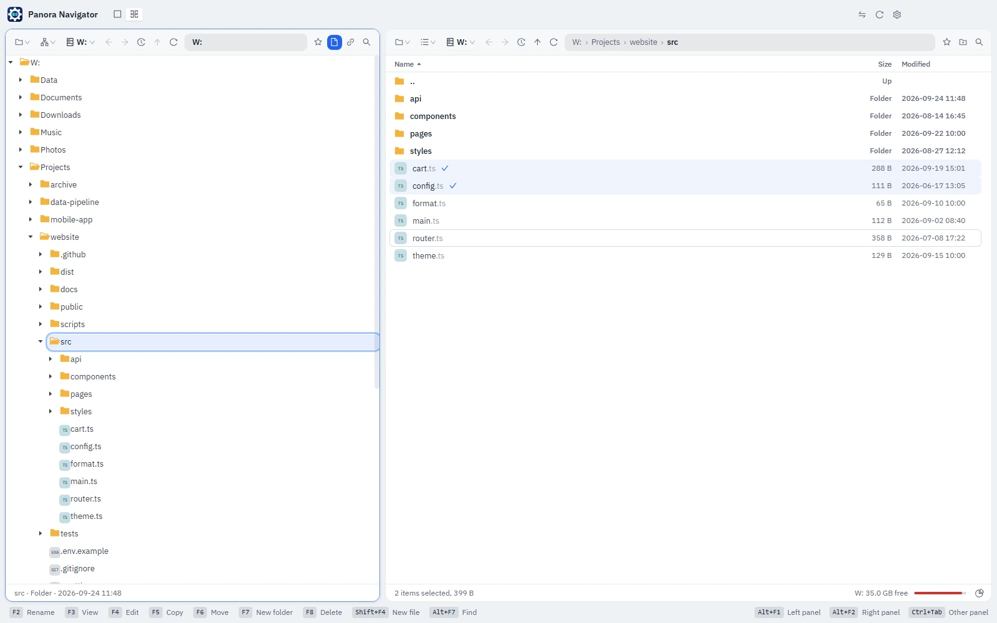Open settings gear in title bar

click(x=897, y=14)
